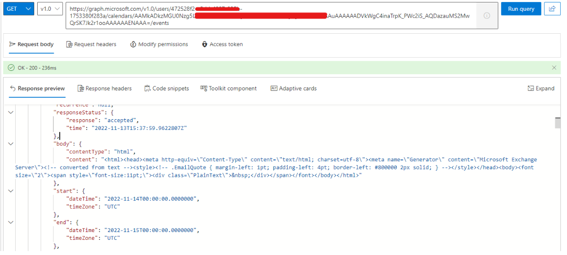Click the end timeZone "UTC" value
567x255 pixels.
click(x=112, y=238)
